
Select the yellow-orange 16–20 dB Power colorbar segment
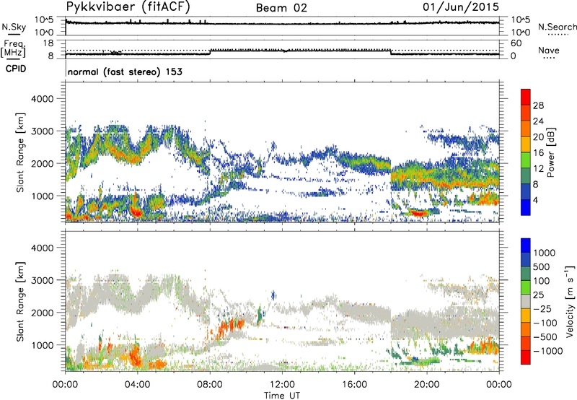coord(526,144)
